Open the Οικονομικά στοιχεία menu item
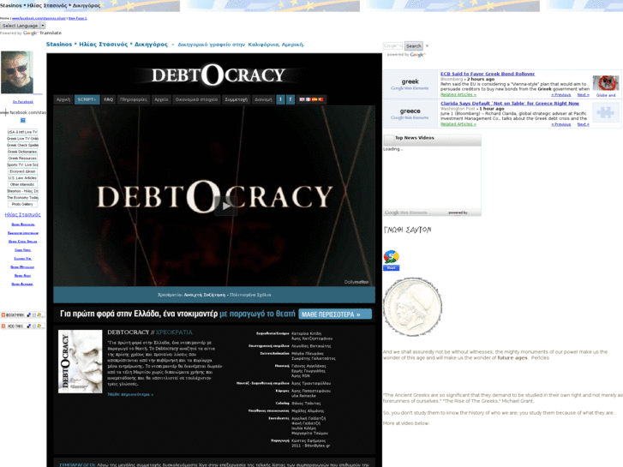This screenshot has width=623, height=467. point(196,99)
